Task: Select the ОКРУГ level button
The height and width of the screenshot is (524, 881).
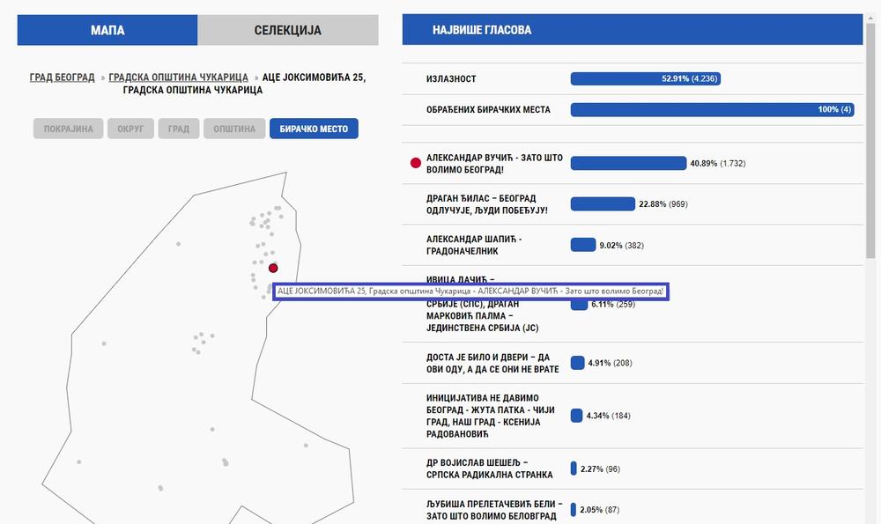Action: [x=130, y=129]
